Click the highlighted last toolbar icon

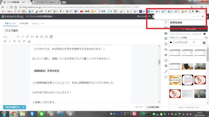51,37
